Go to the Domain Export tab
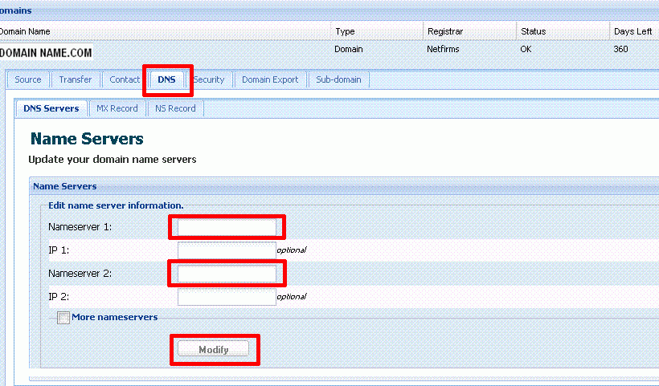The width and height of the screenshot is (659, 386). pos(270,79)
